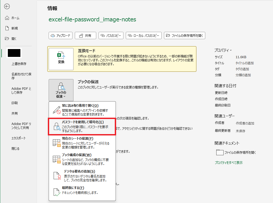This screenshot has height=203, width=273.
Task: Click the パスのコピー button
Action: [111, 35]
